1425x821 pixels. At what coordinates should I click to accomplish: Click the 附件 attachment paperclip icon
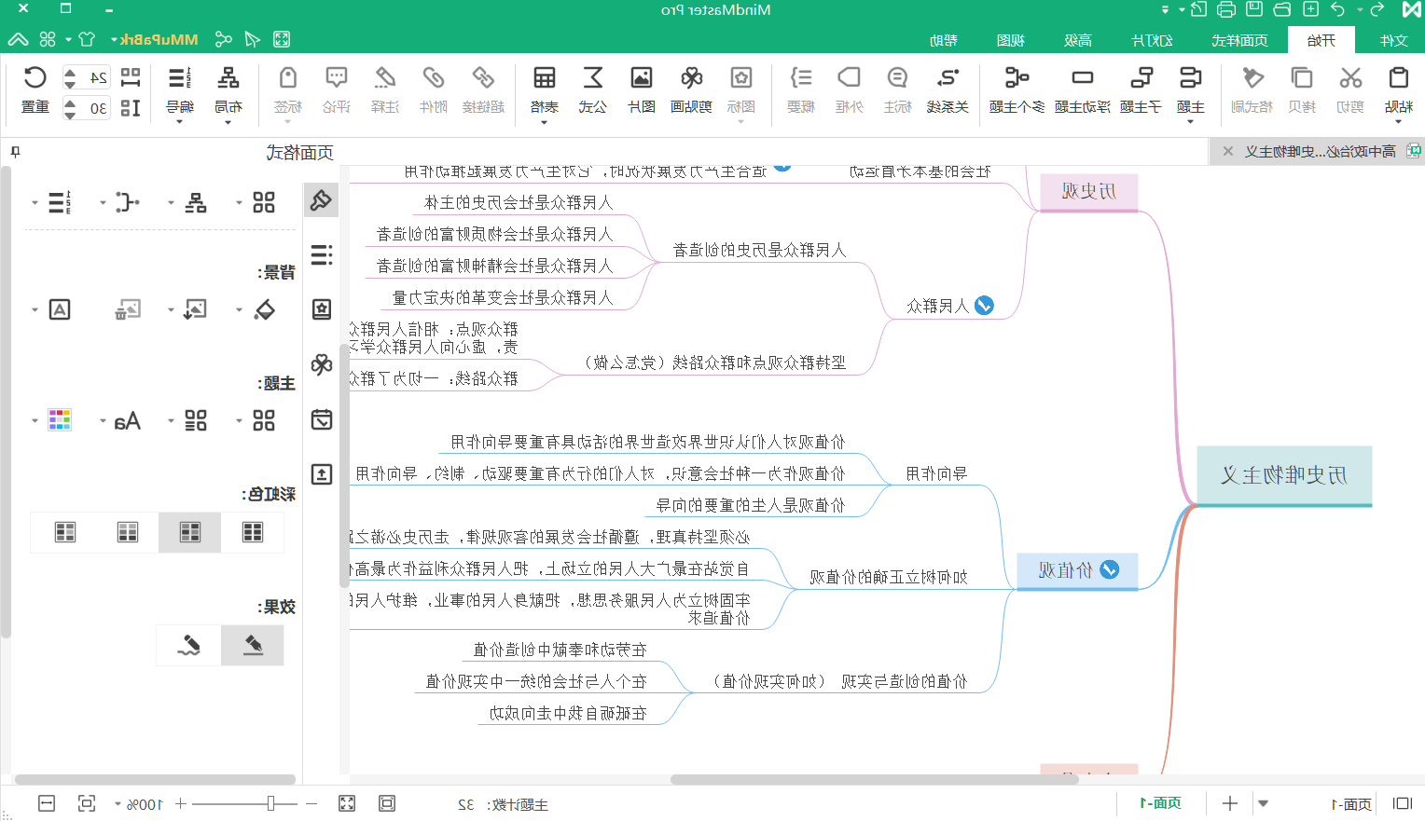(434, 78)
